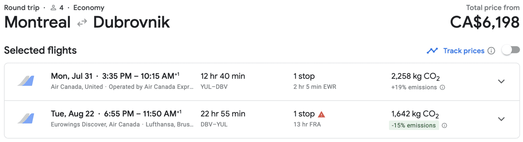Click the passenger count person icon
The image size is (523, 142).
tap(54, 8)
